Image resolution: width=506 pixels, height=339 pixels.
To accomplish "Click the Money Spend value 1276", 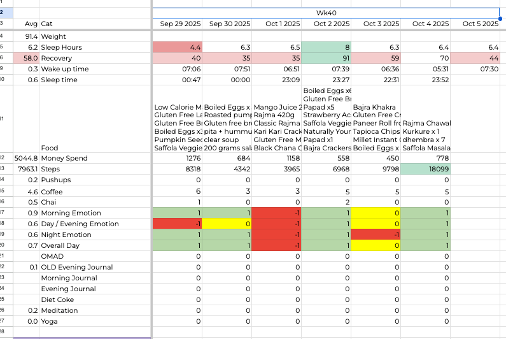I will coord(178,158).
